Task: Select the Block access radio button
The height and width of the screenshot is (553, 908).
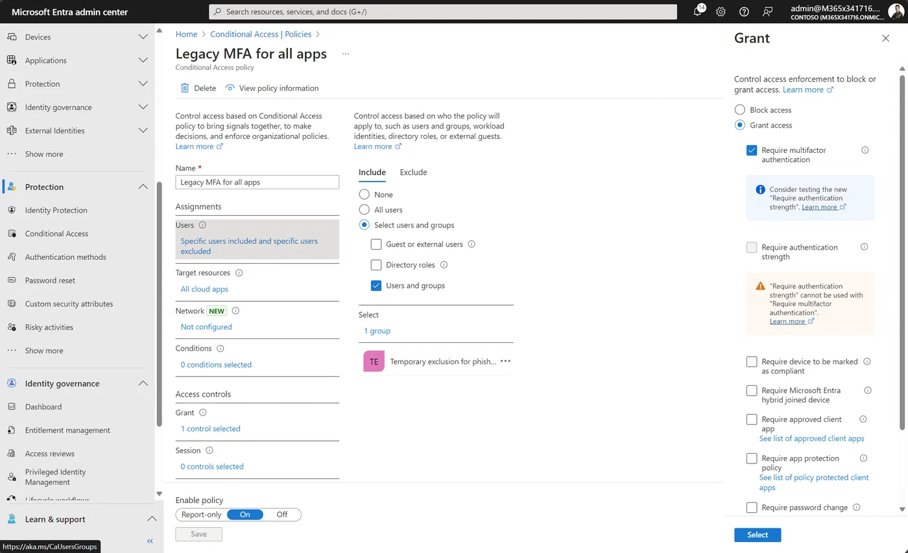Action: (739, 110)
